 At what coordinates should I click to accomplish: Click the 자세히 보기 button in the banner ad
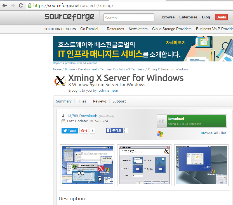click(x=175, y=42)
